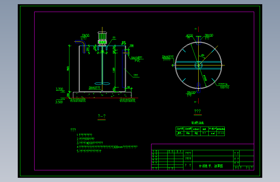Screen dimensions: 280x182
Task: Select the ø200 label in plan view
Action: click(190, 36)
